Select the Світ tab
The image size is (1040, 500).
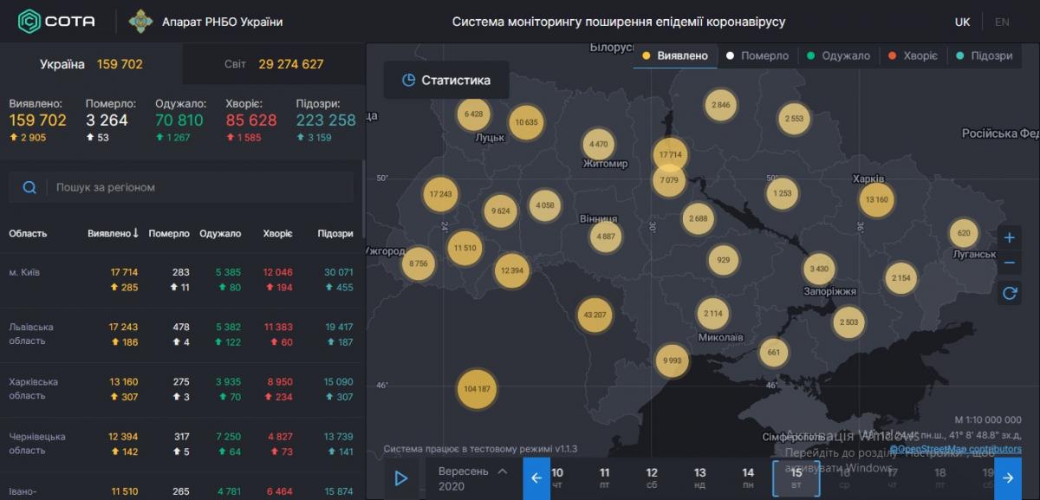[x=274, y=64]
